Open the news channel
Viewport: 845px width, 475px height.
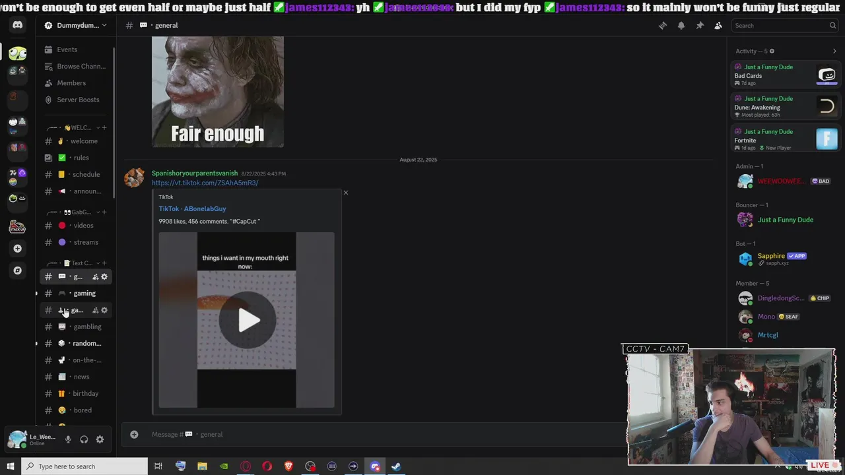coord(76,377)
